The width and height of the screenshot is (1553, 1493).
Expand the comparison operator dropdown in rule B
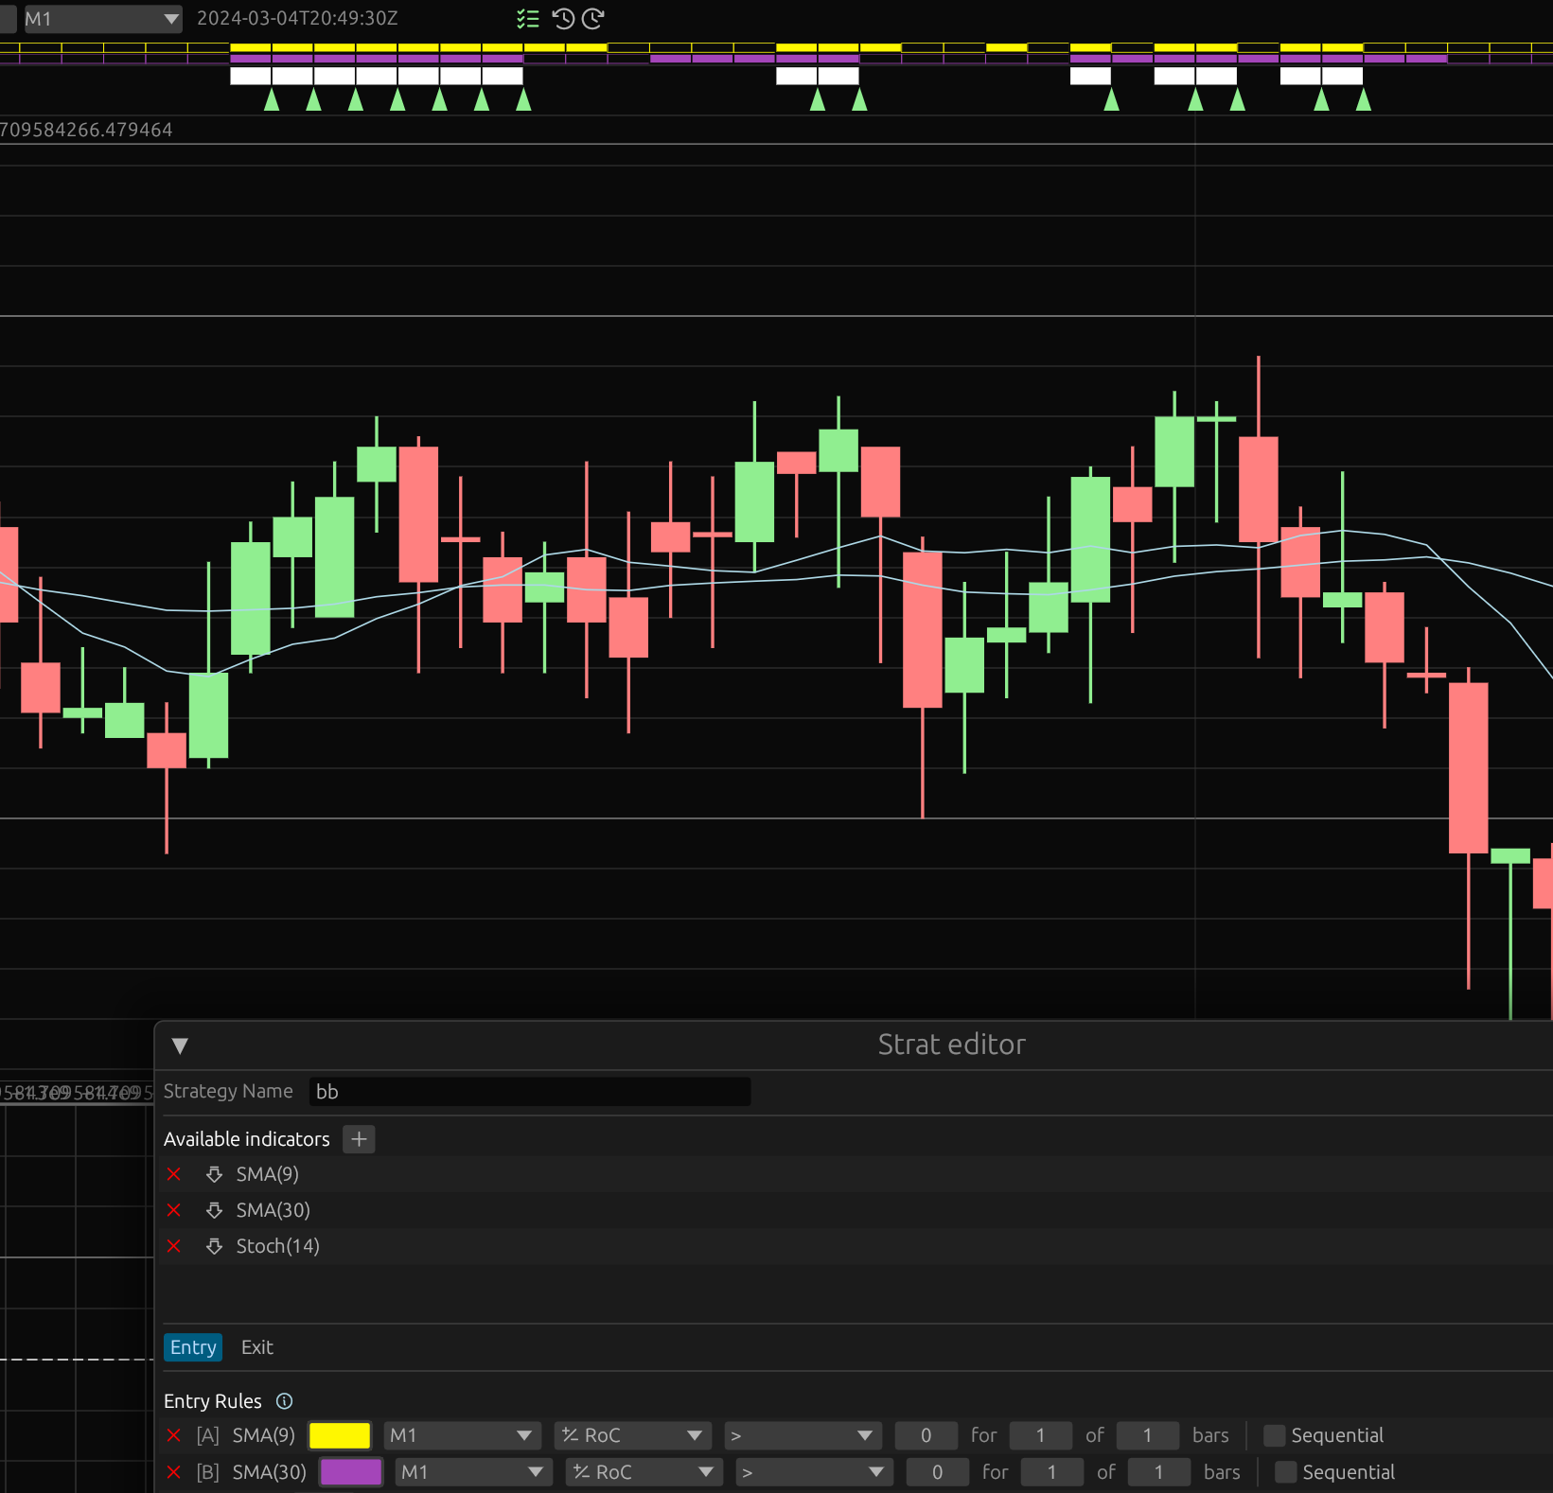tap(813, 1472)
